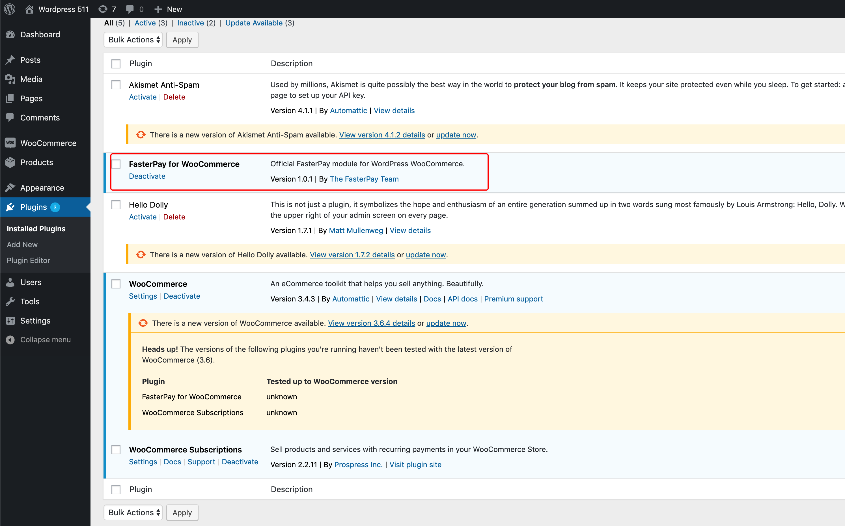Open WooCommerce Premium support link
Screen dimensions: 845x526
click(514, 299)
